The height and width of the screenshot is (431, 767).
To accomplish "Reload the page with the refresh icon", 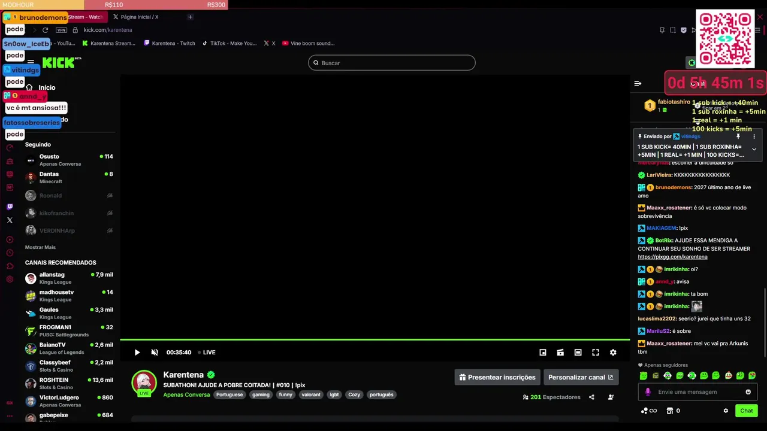I will (45, 30).
